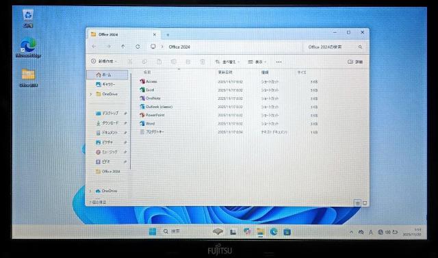Open the PowerPoint shortcut
This screenshot has height=258, width=438.
point(152,115)
